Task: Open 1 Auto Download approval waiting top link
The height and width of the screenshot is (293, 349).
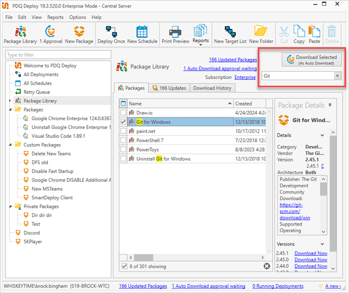Action: [x=220, y=69]
